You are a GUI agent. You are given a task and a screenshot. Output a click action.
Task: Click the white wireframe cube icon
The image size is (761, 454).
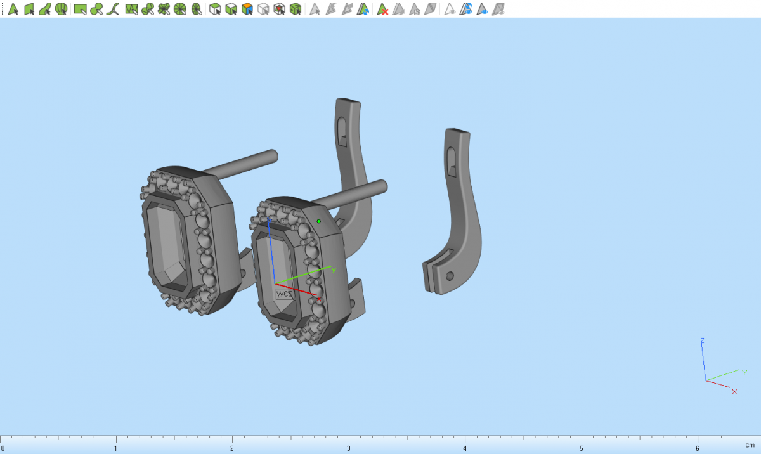[263, 9]
